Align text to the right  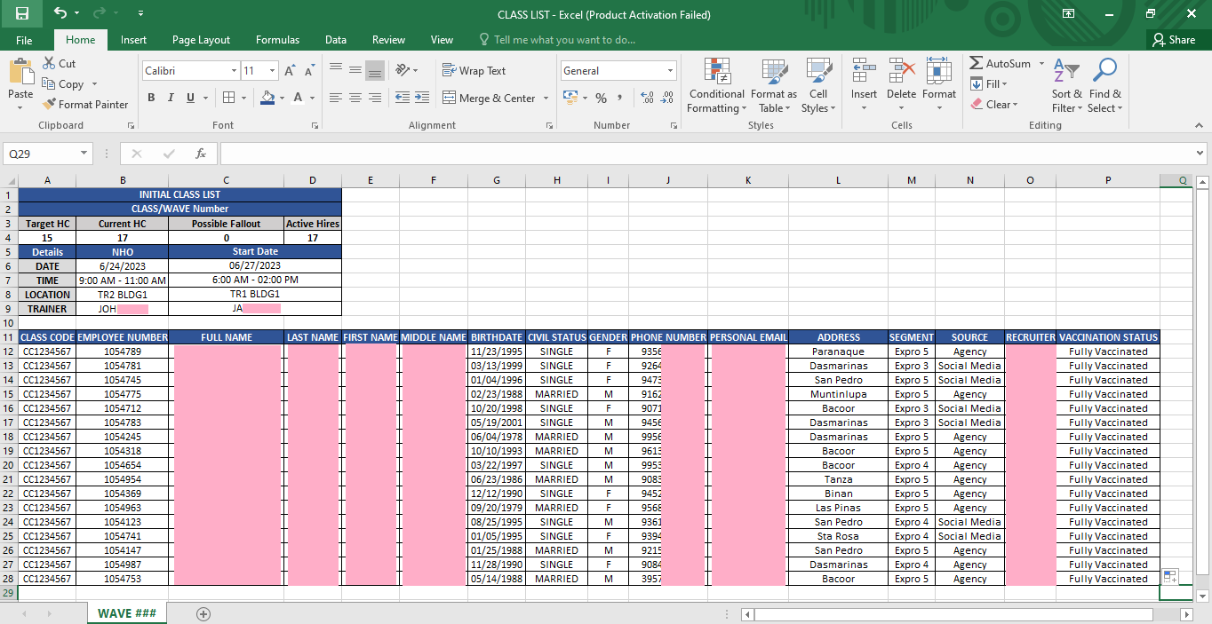pos(374,98)
